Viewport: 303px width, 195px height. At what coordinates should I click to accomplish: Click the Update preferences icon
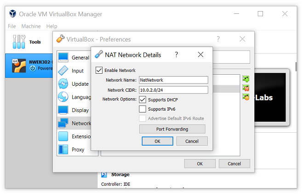tap(63, 84)
